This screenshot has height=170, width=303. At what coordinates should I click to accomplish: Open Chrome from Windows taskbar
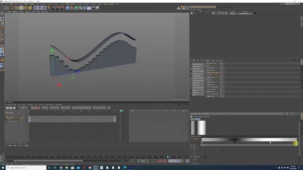(61, 168)
